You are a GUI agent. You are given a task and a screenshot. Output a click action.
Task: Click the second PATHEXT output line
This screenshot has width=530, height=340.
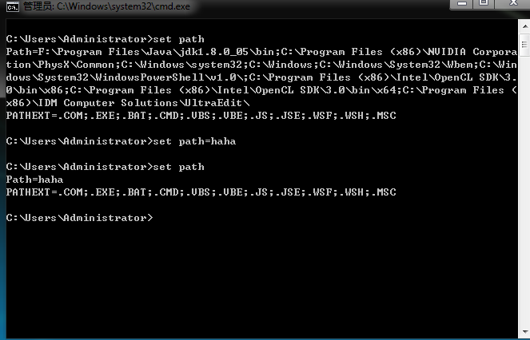tap(201, 192)
